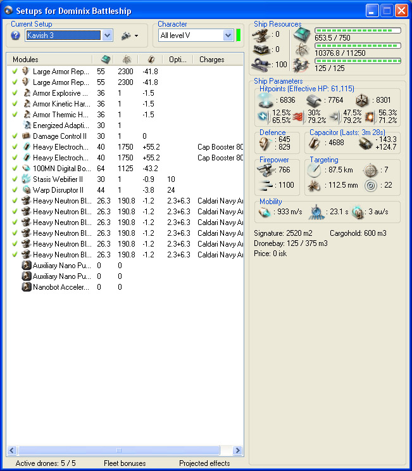This screenshot has height=471, width=412.
Task: Toggle the Damage Control II checkmark
Action: point(15,136)
